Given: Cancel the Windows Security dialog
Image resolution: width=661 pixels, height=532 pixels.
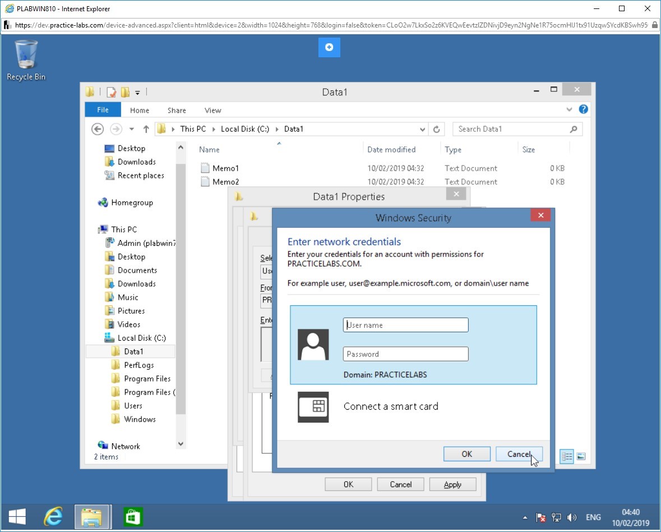Looking at the screenshot, I should click(519, 454).
